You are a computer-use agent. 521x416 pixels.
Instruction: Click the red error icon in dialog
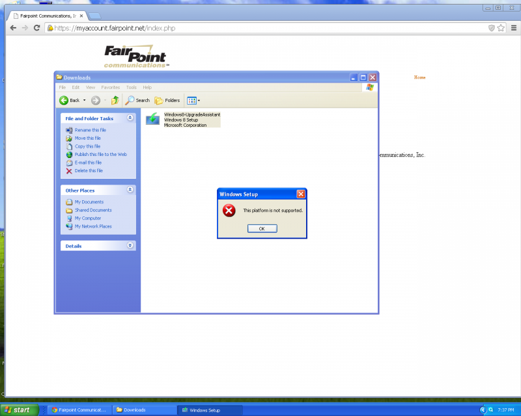point(229,211)
